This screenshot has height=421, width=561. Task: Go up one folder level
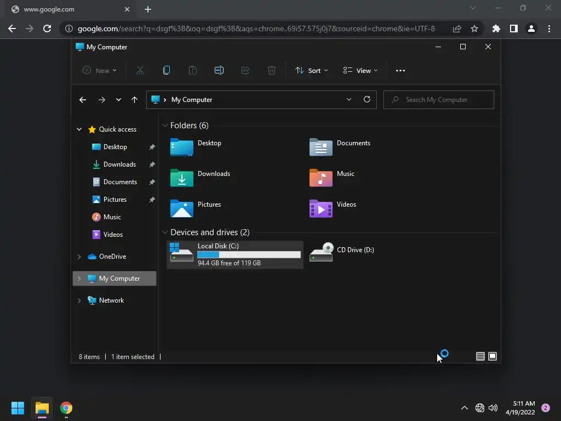(x=135, y=100)
